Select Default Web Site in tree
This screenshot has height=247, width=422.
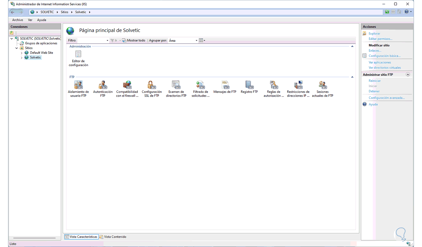click(x=41, y=53)
